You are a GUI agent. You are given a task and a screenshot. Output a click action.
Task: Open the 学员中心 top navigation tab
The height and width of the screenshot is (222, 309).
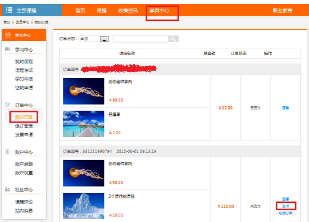159,10
